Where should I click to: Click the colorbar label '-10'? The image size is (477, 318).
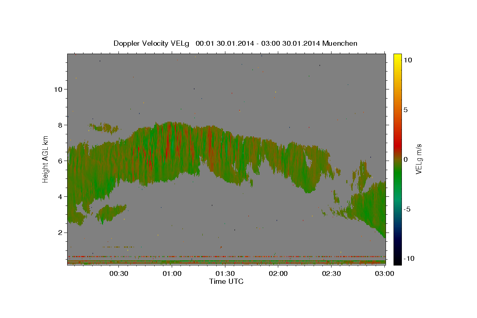click(409, 259)
